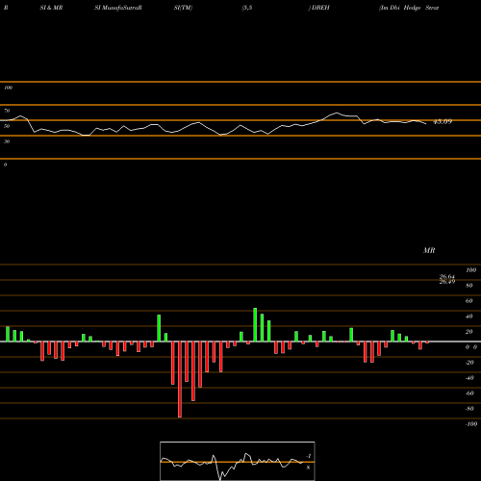Open the mini line chart thumbnail at bottom
Image resolution: width=481 pixels, height=481 pixels.
click(x=238, y=461)
